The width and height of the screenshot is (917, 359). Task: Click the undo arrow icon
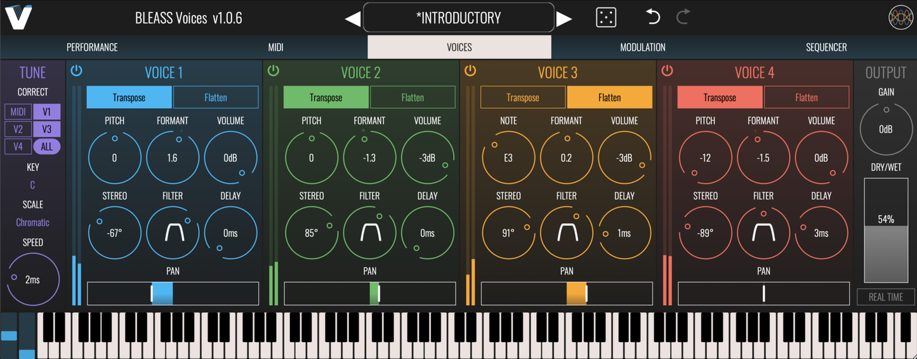coord(653,17)
